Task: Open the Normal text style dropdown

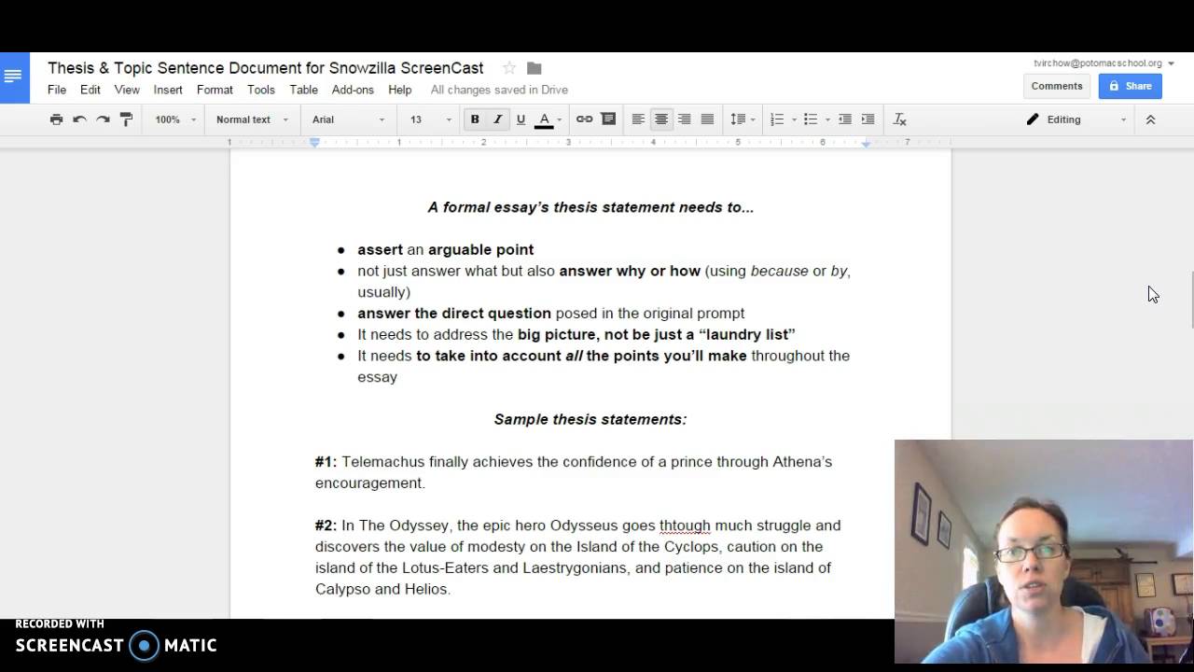Action: click(252, 119)
